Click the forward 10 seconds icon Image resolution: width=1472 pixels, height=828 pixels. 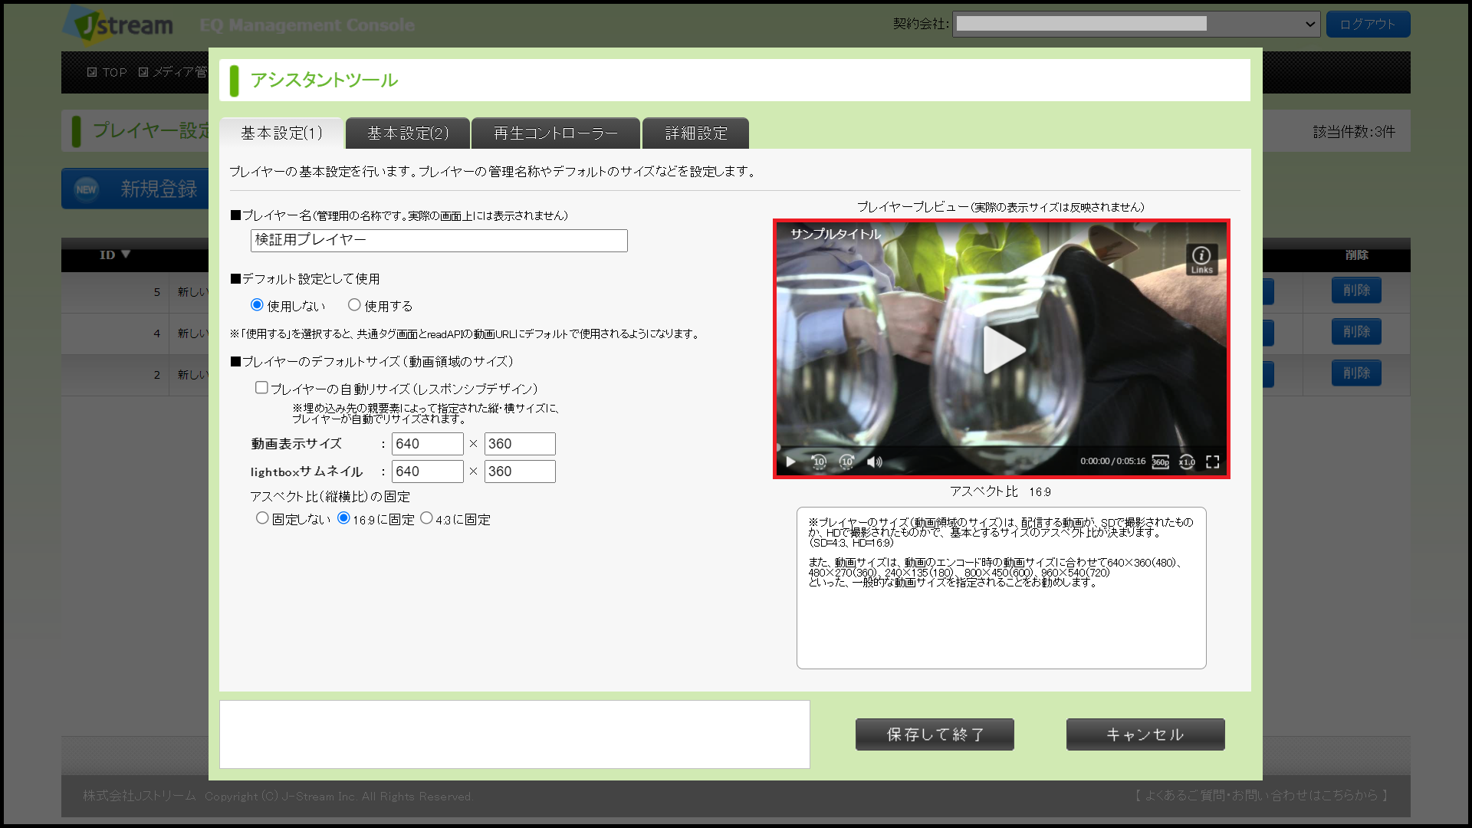tap(846, 462)
